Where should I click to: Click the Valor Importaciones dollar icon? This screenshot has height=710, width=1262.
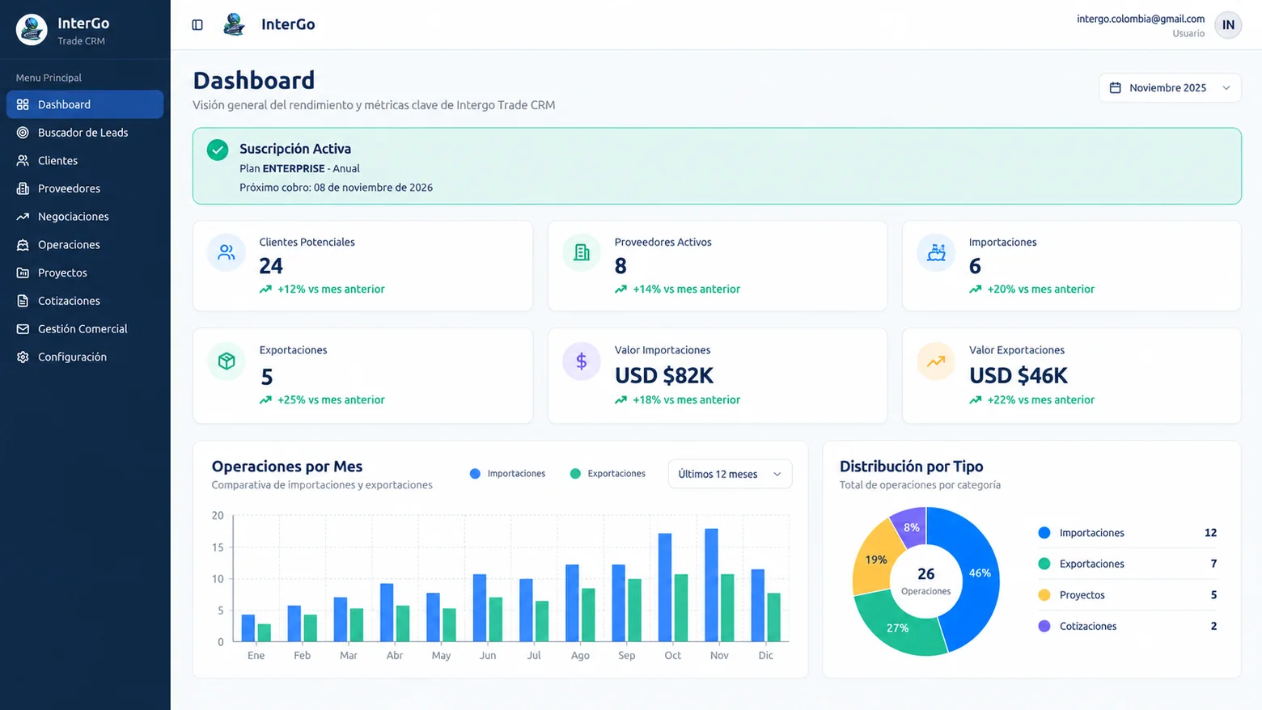tap(582, 361)
